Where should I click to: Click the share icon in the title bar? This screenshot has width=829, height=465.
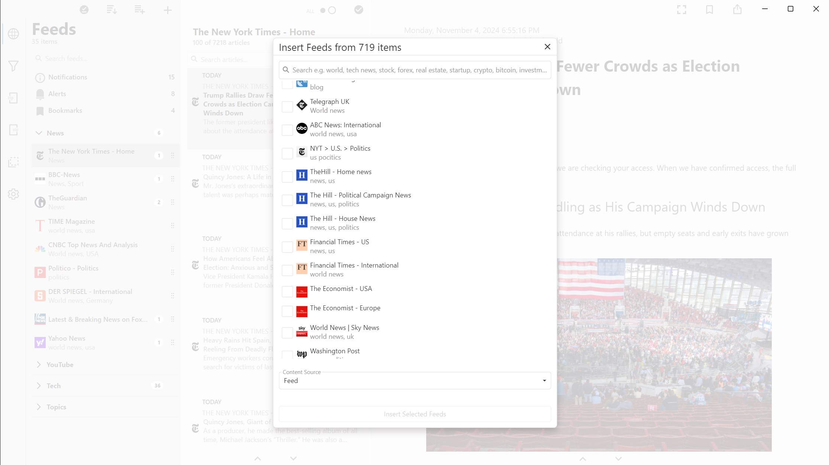coord(738,10)
